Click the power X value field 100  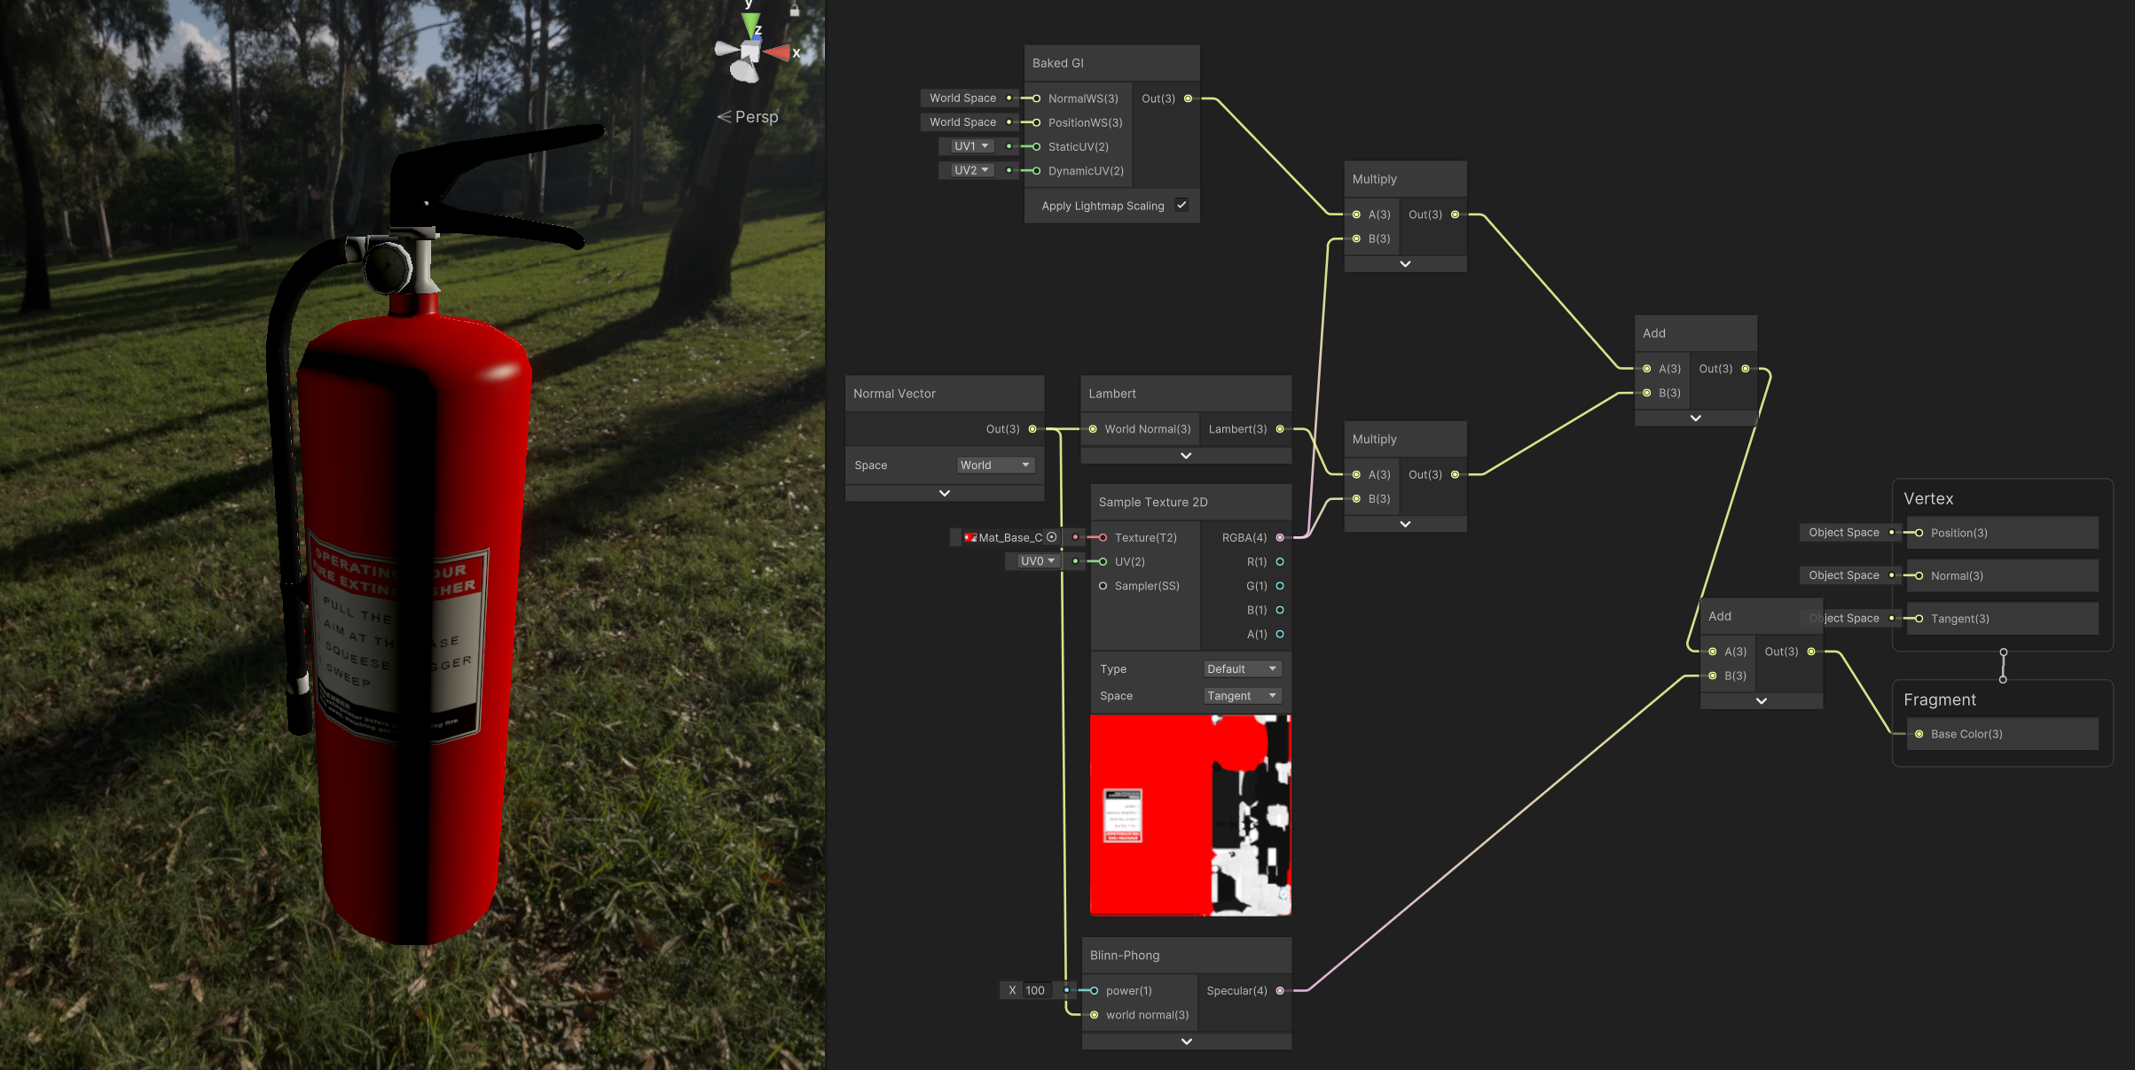(x=1036, y=991)
